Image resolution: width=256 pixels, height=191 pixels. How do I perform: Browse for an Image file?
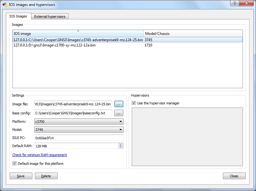coord(119,104)
